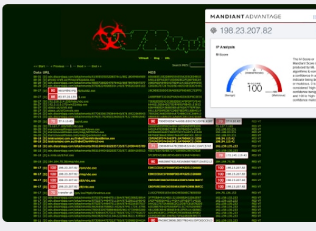The image size is (316, 231).
Task: Focus the Search MD5 input field
Action: (197, 65)
